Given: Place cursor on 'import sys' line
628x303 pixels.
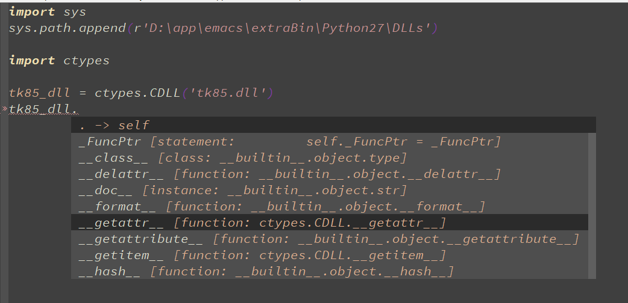Looking at the screenshot, I should pyautogui.click(x=48, y=12).
